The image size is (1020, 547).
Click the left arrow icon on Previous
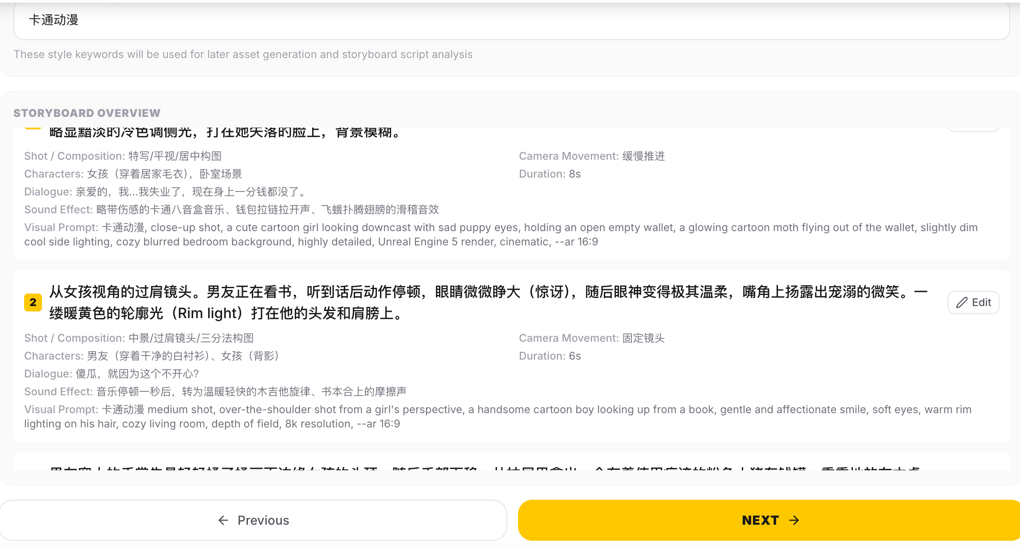click(x=223, y=520)
